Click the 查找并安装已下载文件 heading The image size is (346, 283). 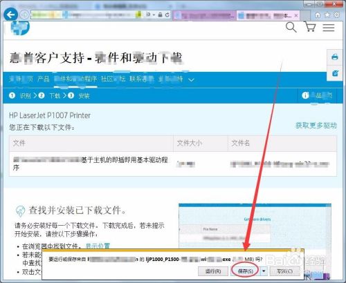click(78, 211)
